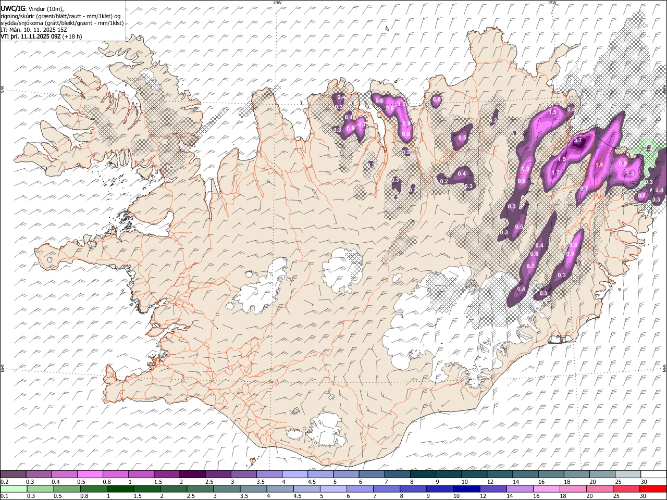Screen dimensions: 667x500
Task: Click the bright pink 0.5–0.8 snow legend swatch
Action: pos(90,474)
